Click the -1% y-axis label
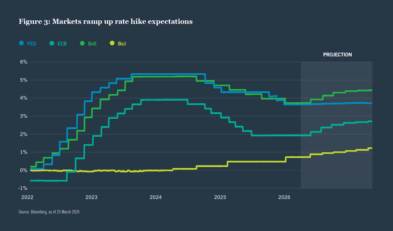 (x=23, y=188)
